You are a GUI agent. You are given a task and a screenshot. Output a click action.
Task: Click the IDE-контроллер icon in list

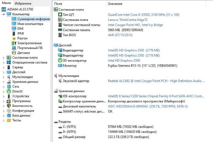click(60, 96)
